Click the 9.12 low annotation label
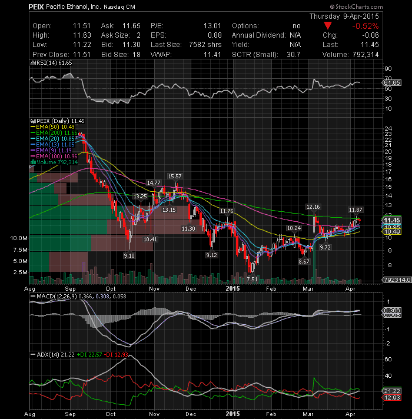The width and height of the screenshot is (412, 419). pyautogui.click(x=211, y=255)
